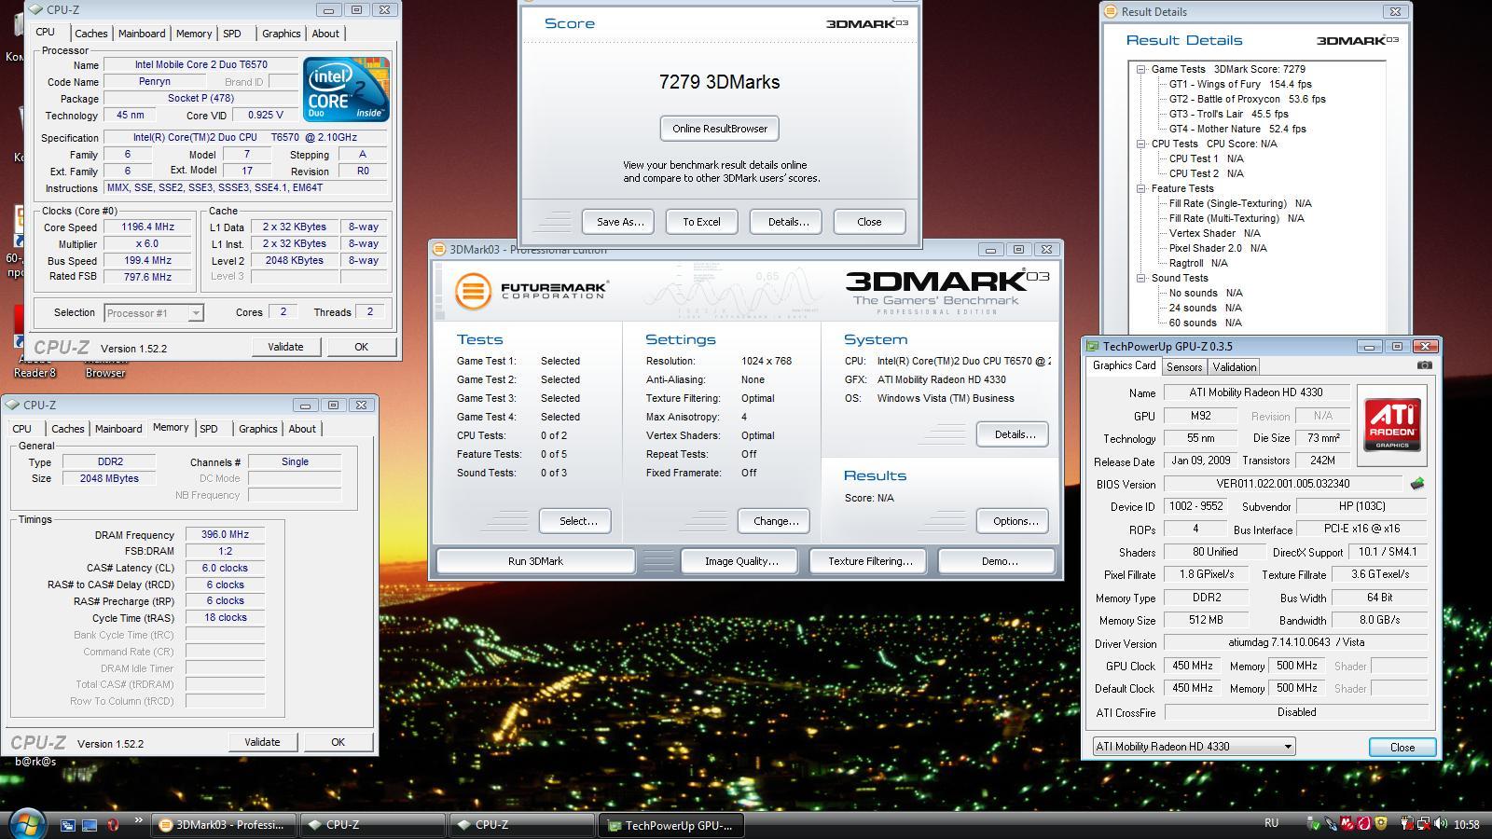This screenshot has width=1492, height=839.
Task: Click Details... under System in 3DMark03
Action: pos(1014,434)
